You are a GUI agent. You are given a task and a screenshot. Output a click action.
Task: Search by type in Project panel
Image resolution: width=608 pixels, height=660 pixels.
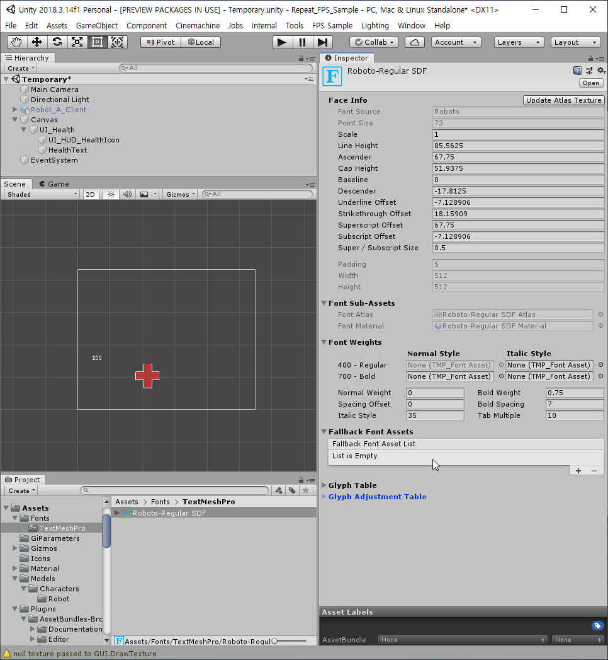click(x=279, y=490)
